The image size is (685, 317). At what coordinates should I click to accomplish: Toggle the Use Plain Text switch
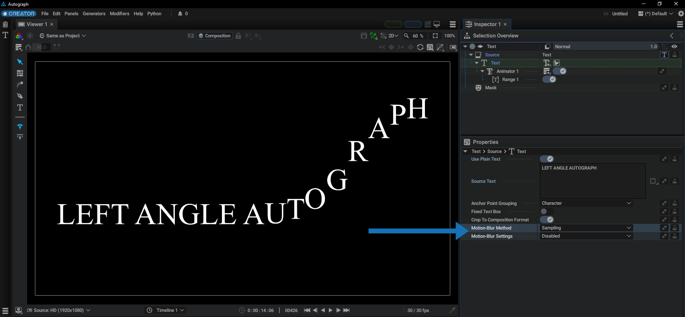coord(547,159)
